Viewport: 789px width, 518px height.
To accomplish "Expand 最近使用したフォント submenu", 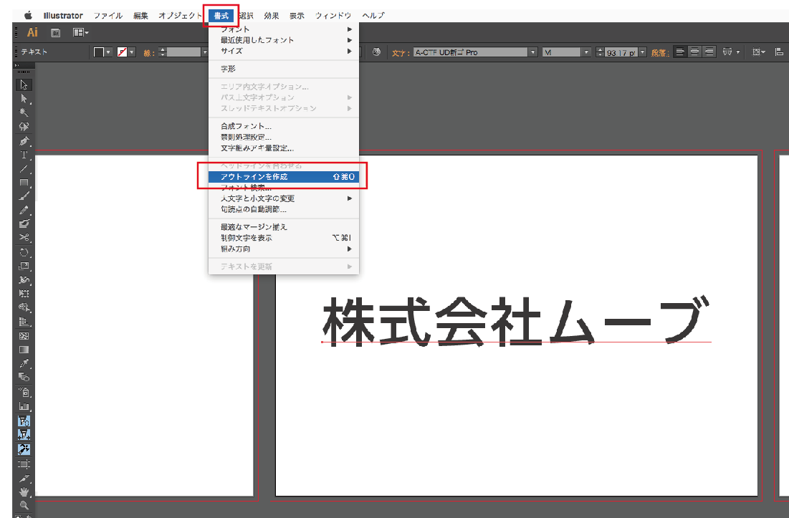I will (x=284, y=40).
